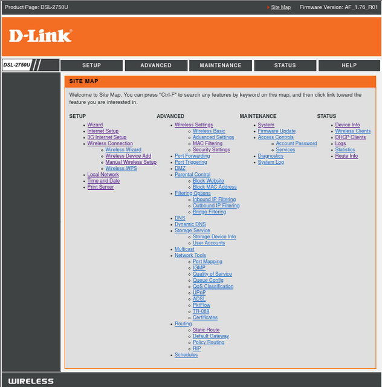Open the IGMP link

coord(199,268)
